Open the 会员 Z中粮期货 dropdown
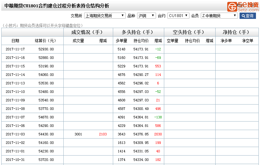 pos(219,16)
